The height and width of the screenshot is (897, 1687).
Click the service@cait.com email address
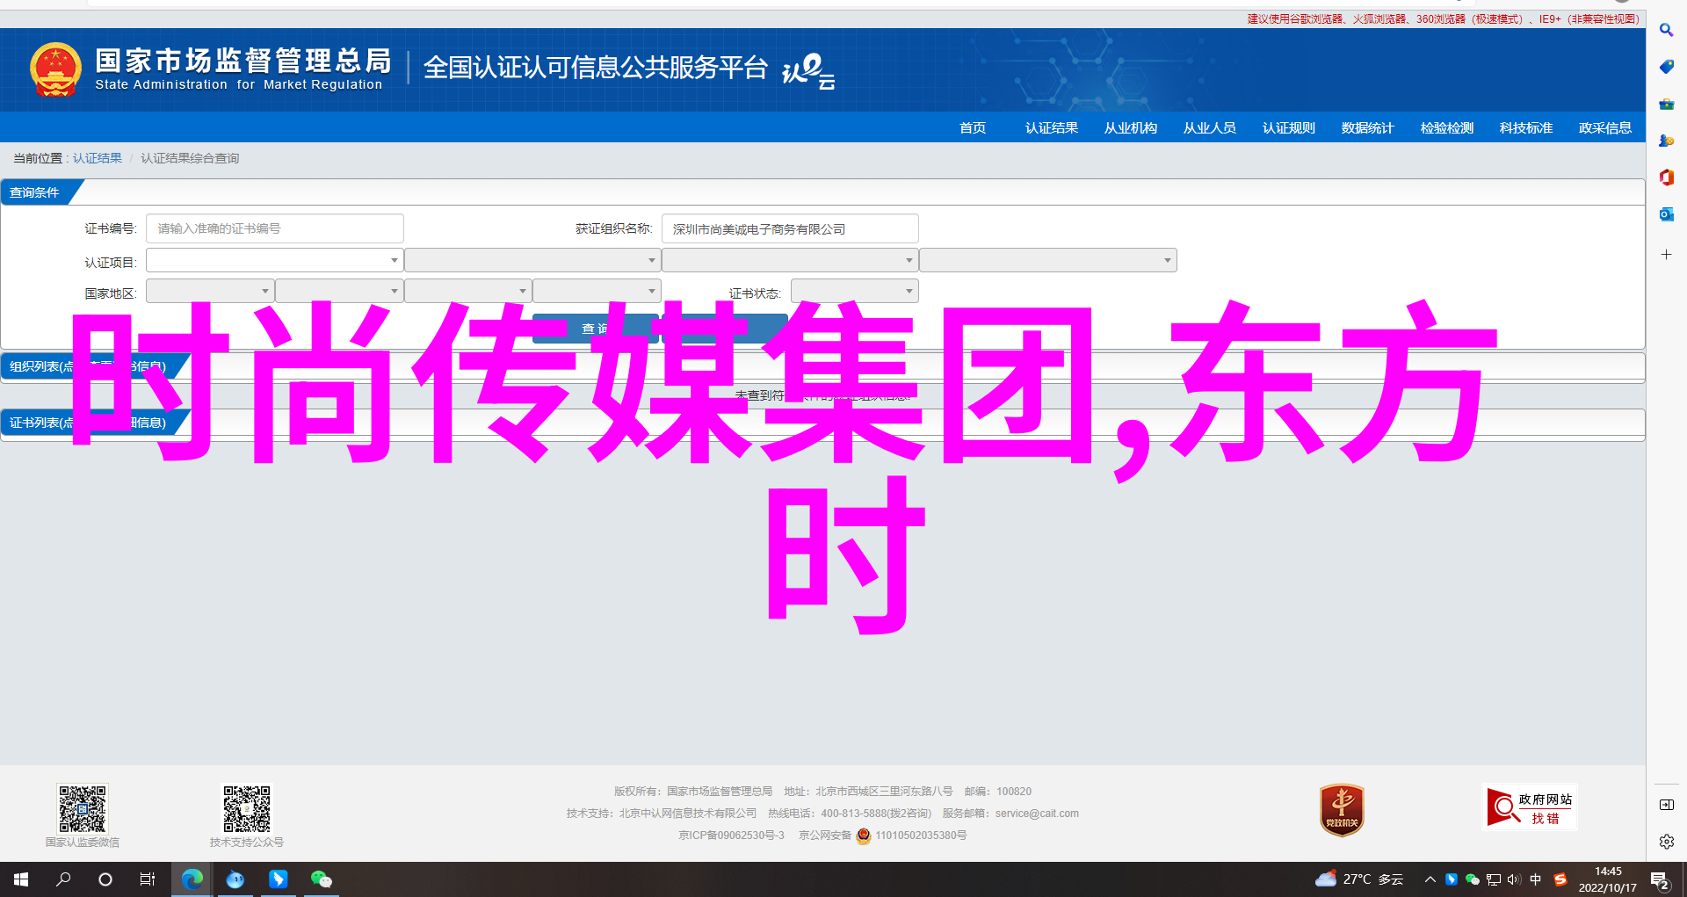pyautogui.click(x=1037, y=814)
